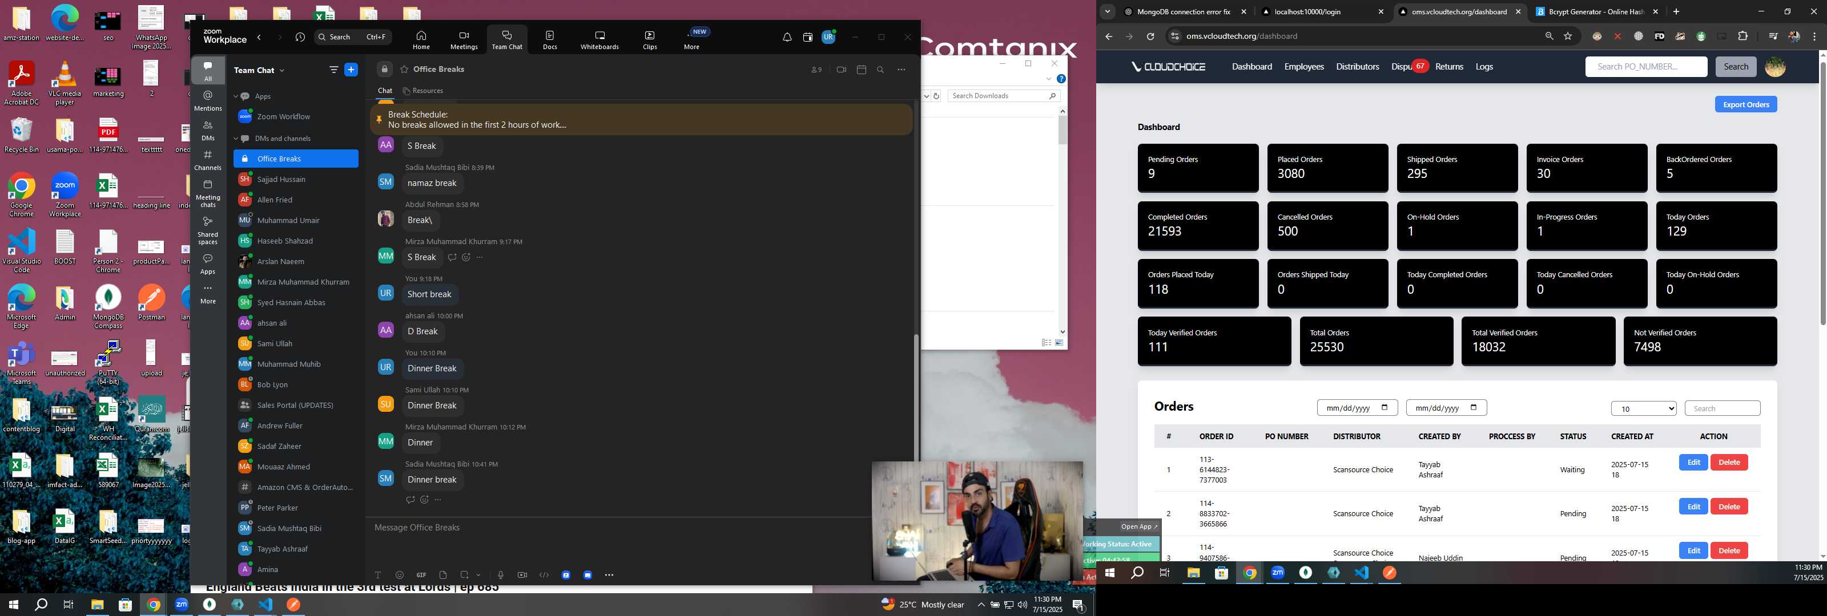Screen dimensions: 1827x616
Task: Record video message in composer
Action: click(x=522, y=575)
